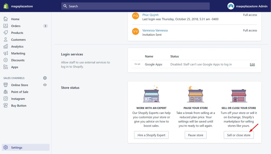The width and height of the screenshot is (271, 154).
Task: Open the Analytics chart icon
Action: pos(6,46)
